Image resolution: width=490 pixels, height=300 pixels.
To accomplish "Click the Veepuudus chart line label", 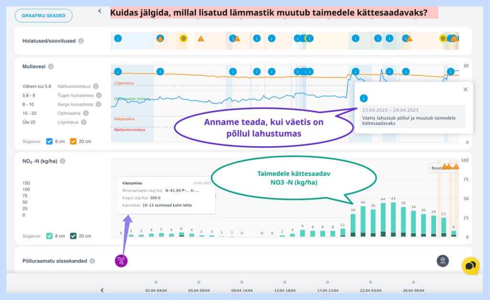I will pos(124,119).
